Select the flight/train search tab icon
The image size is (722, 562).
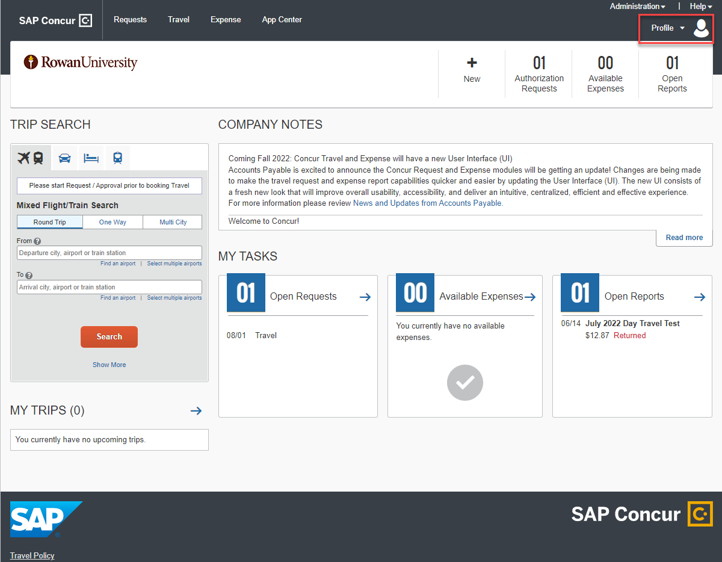point(31,158)
